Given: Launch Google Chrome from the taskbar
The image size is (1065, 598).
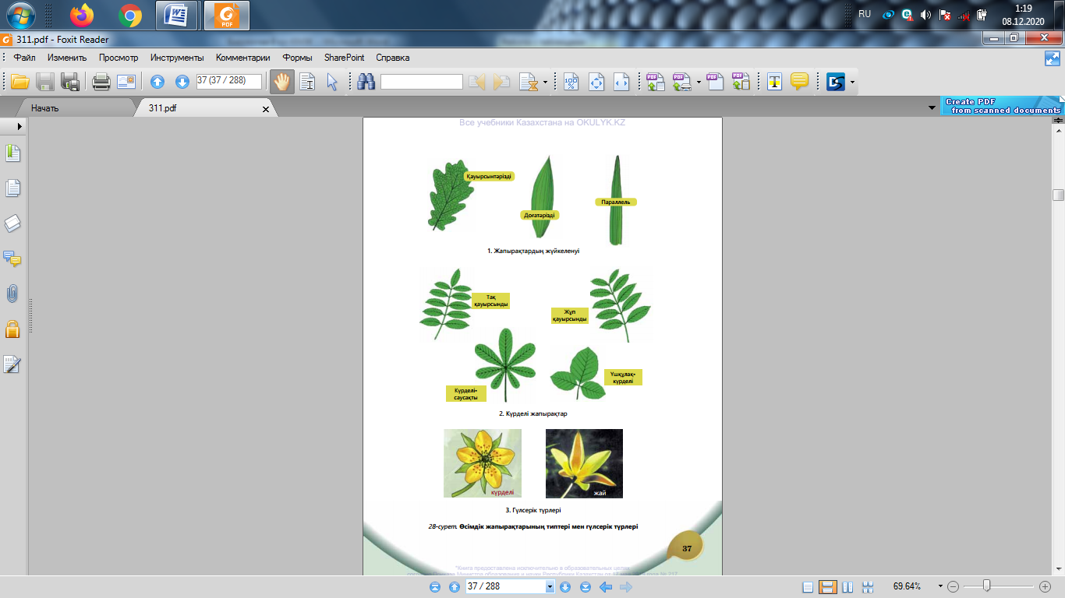Looking at the screenshot, I should pyautogui.click(x=129, y=15).
